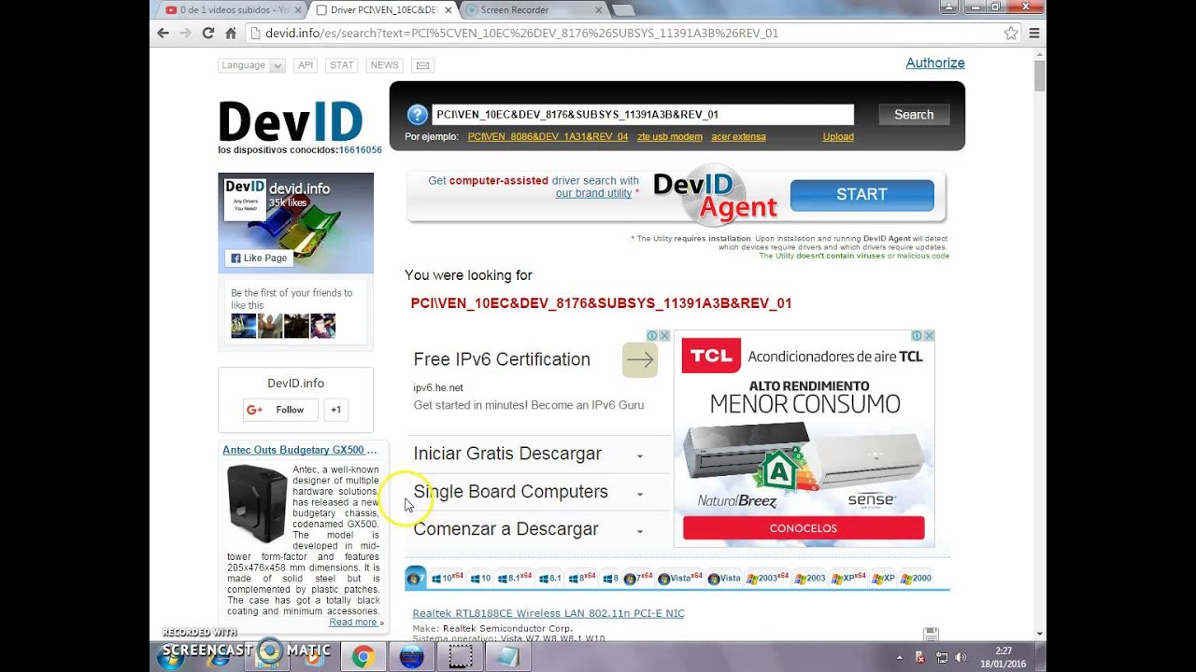Click the arrow icon in IPv6 ad
Viewport: 1196px width, 672px height.
pyautogui.click(x=640, y=359)
